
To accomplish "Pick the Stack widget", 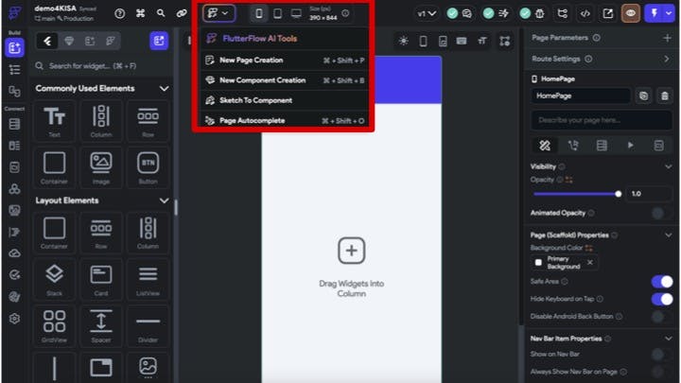I will 54,280.
